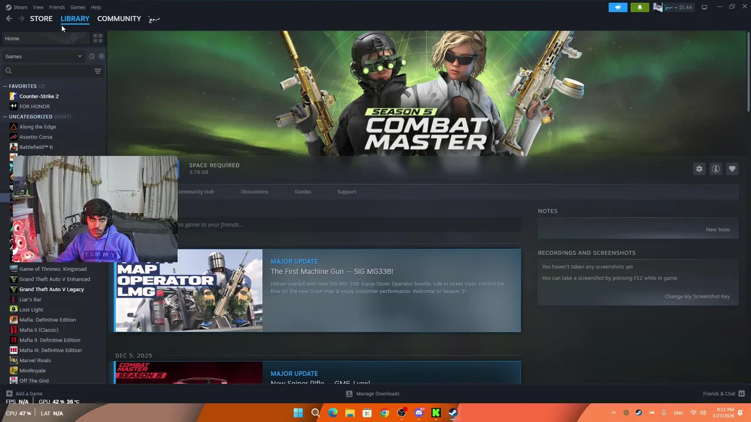Viewport: 751px width, 422px height.
Task: Open the Games menu
Action: (77, 7)
